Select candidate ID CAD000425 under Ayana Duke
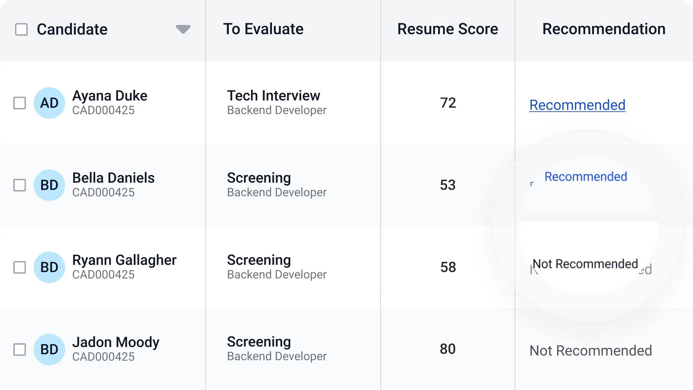Viewport: 693px width, 390px height. [x=103, y=110]
